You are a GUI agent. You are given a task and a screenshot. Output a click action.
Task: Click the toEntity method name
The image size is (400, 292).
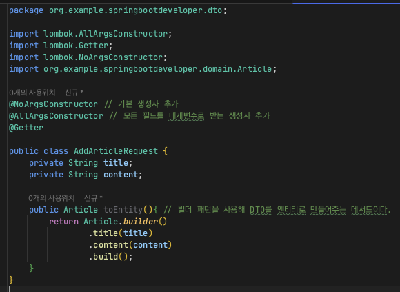123,210
